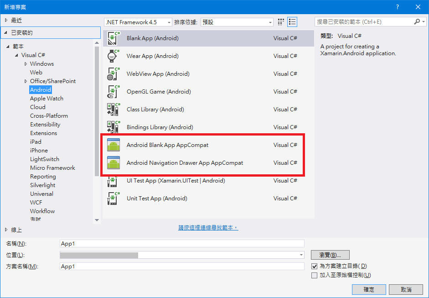Enable the 加入至原始檔控制 checkbox

click(315, 275)
